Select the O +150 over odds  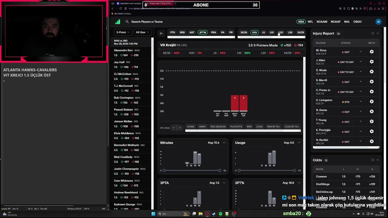pyautogui.click(x=286, y=45)
